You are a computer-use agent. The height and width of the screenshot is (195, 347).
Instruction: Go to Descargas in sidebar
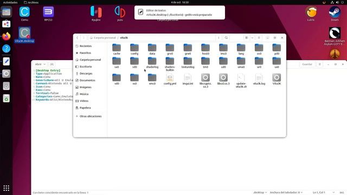pos(90,74)
